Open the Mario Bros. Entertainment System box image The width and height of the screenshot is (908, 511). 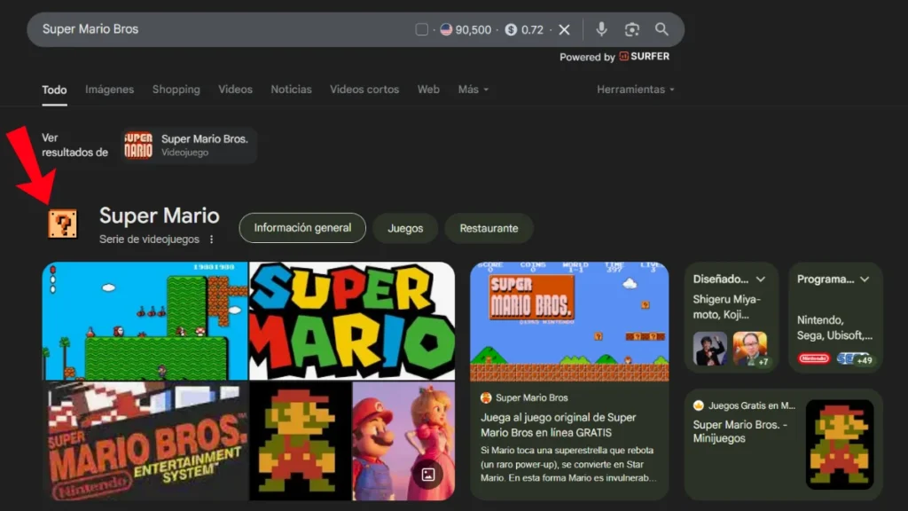coord(145,441)
